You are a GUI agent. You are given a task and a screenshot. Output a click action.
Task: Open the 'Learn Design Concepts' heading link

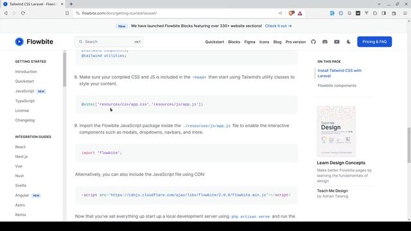[341, 162]
